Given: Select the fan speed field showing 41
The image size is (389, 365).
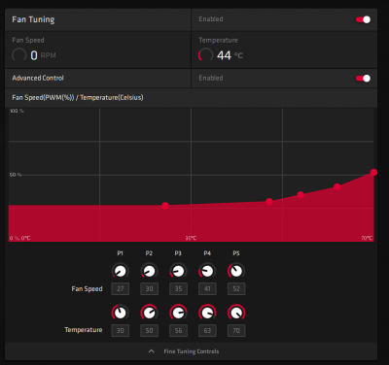Looking at the screenshot, I should tap(207, 289).
